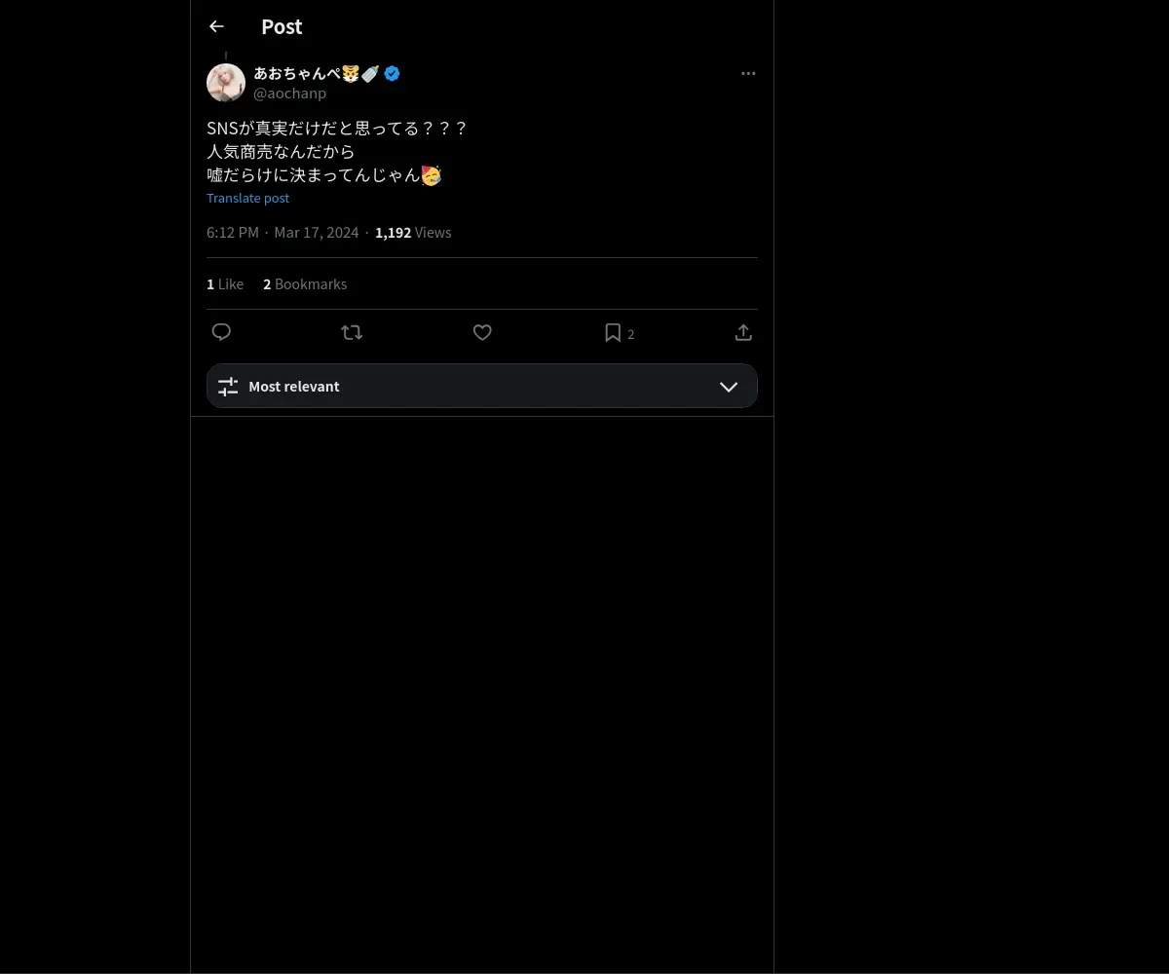Toggle the bookmark icon on the post
Screen dimensions: 1169x974
(x=613, y=332)
